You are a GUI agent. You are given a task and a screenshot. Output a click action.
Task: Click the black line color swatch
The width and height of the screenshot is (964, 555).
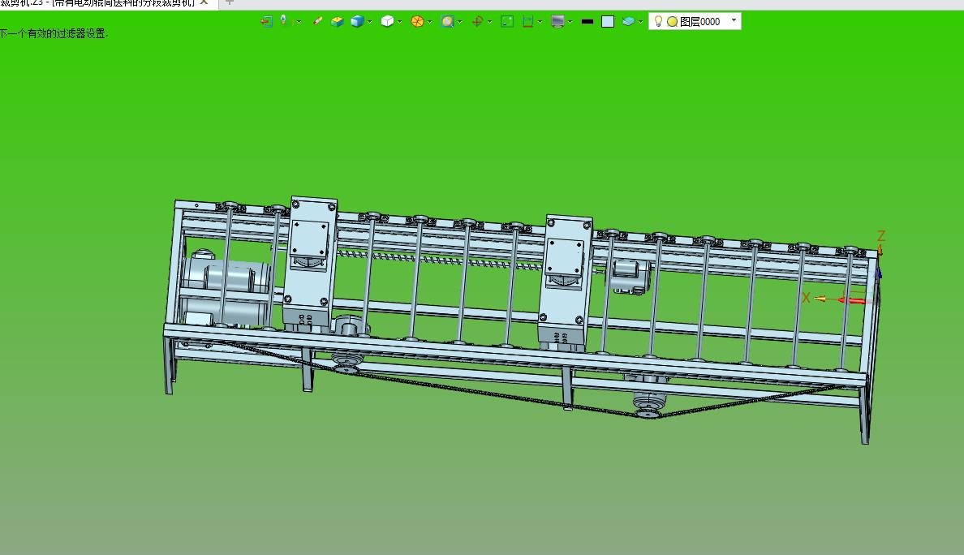tap(587, 22)
